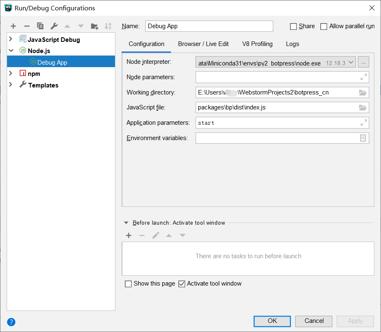The height and width of the screenshot is (332, 381).
Task: Create a new folder for configurations
Action: click(x=95, y=26)
